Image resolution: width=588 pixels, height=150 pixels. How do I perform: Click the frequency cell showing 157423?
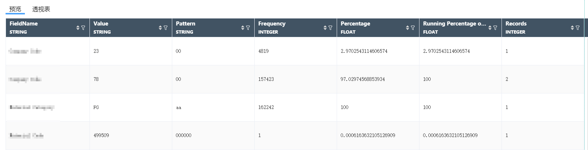pos(266,79)
